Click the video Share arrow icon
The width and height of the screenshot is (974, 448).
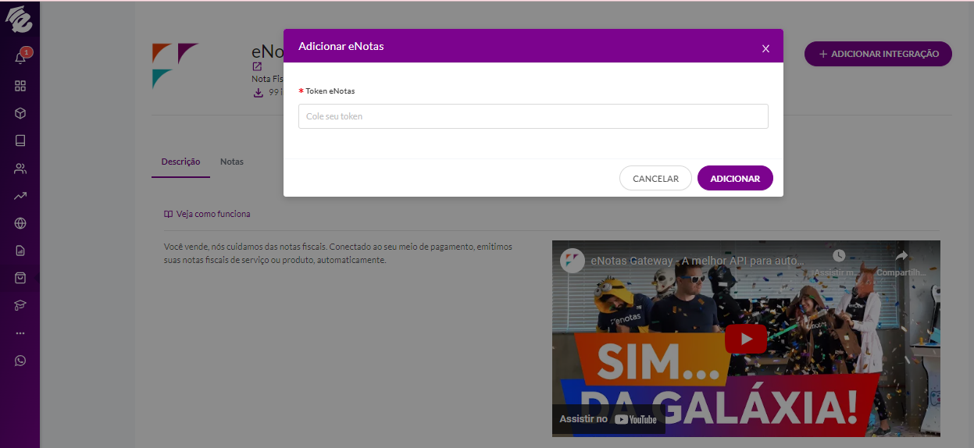[901, 256]
